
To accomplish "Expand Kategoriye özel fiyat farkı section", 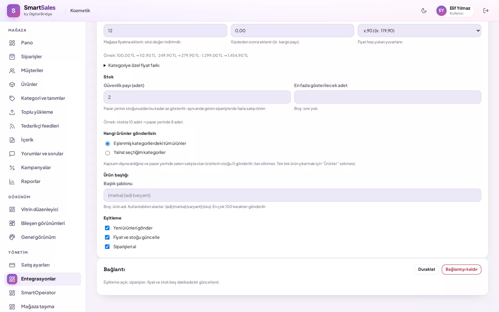I will point(131,65).
